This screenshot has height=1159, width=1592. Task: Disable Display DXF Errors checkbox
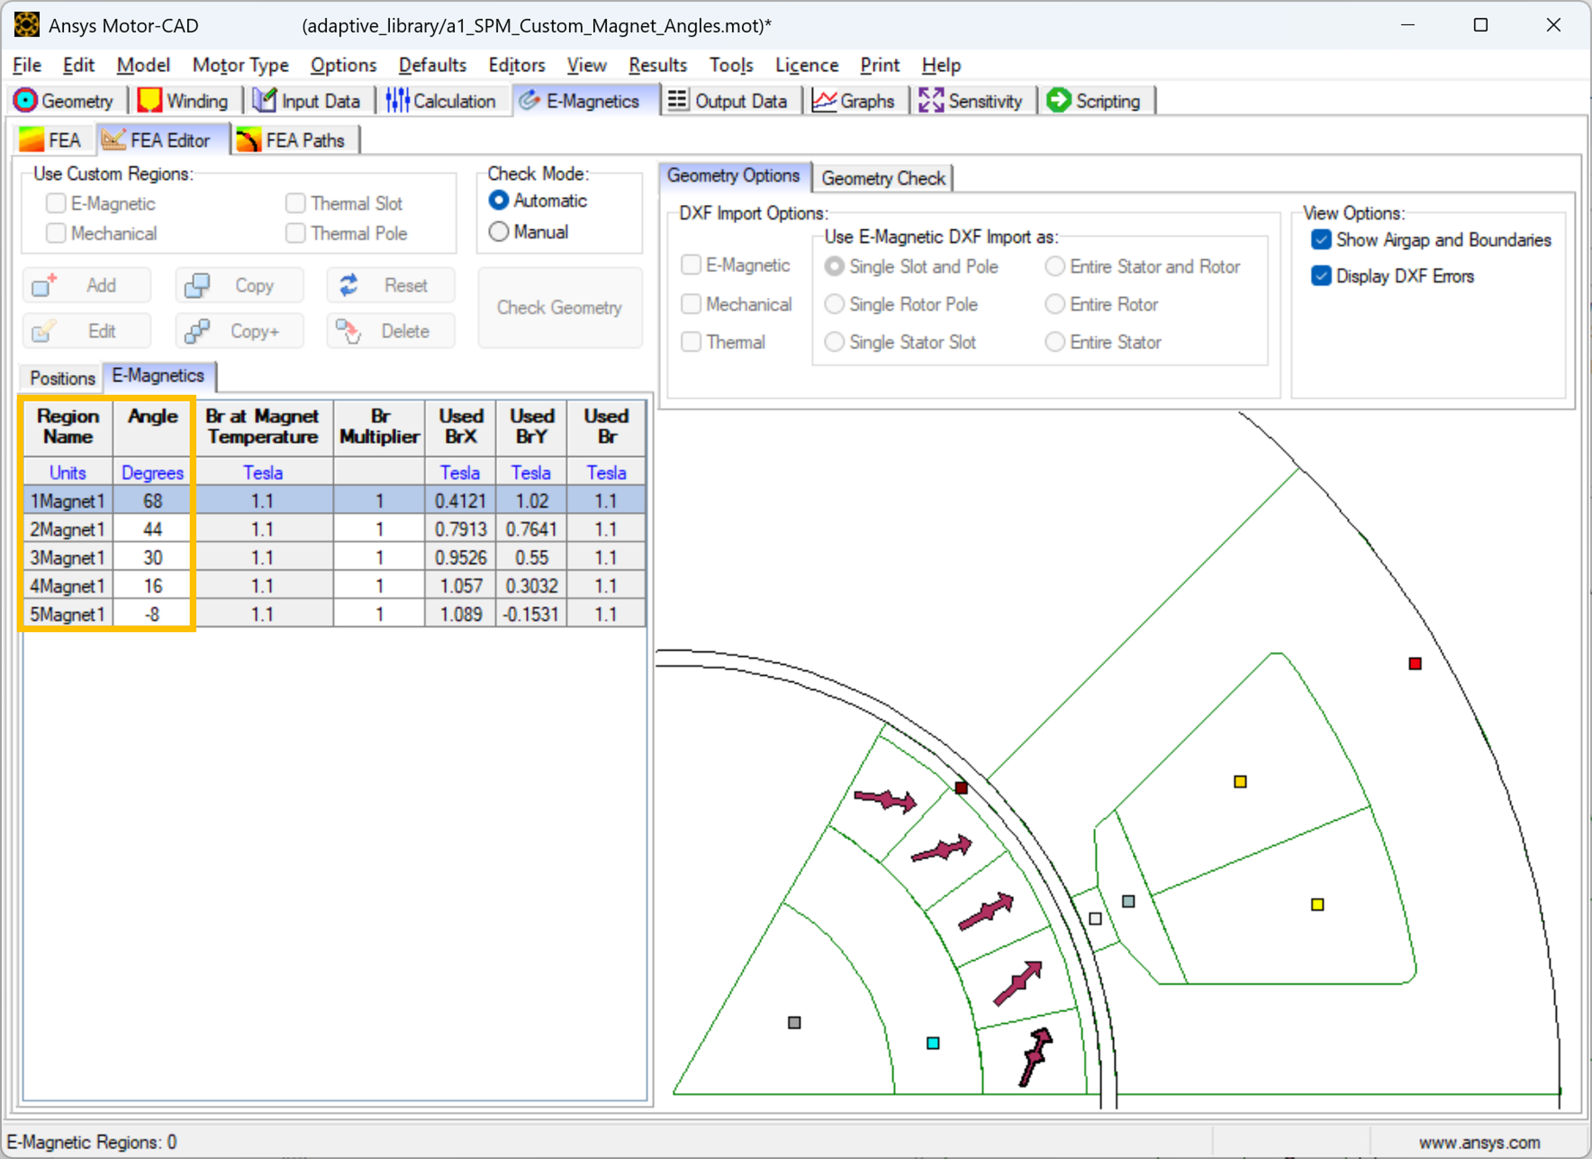click(1321, 276)
